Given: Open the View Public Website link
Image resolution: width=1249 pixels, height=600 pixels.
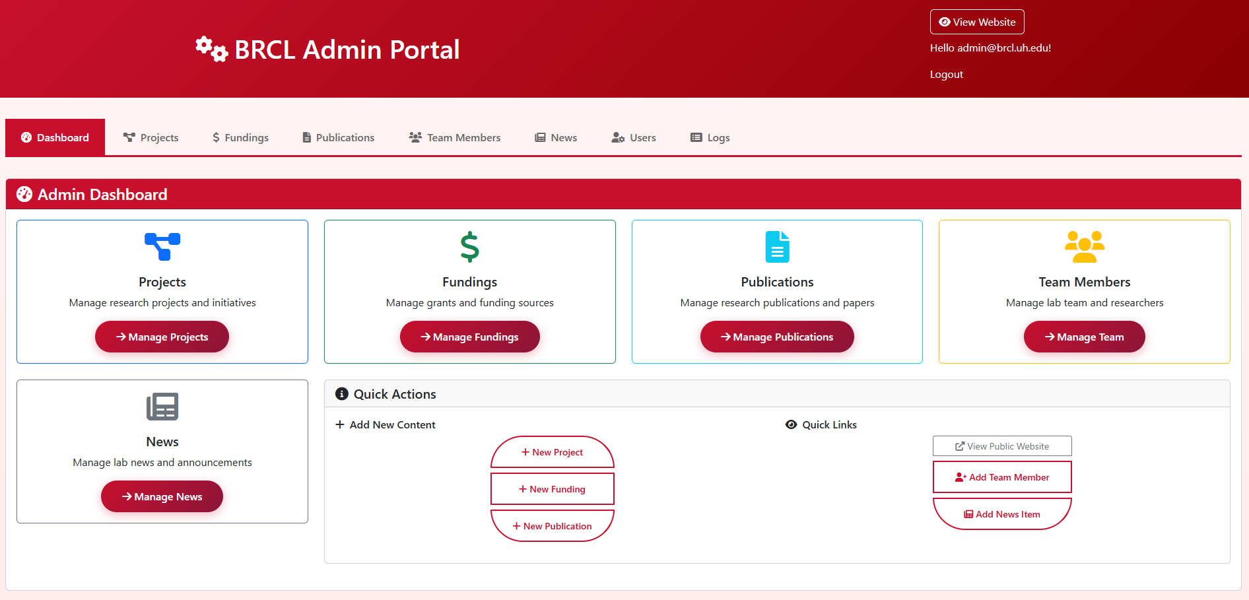Looking at the screenshot, I should [1002, 446].
